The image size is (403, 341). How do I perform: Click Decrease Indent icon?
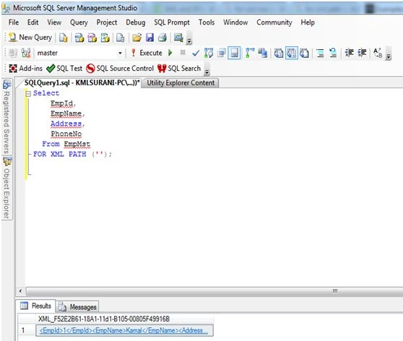pyautogui.click(x=349, y=53)
